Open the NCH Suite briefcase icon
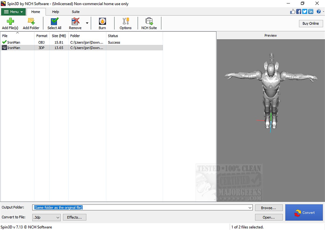 149,21
